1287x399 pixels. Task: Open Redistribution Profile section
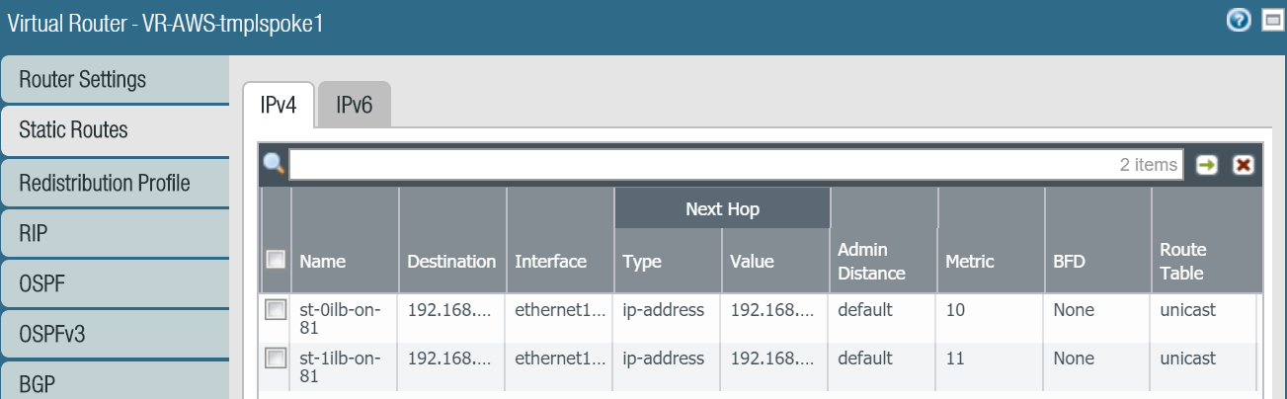[x=105, y=184]
